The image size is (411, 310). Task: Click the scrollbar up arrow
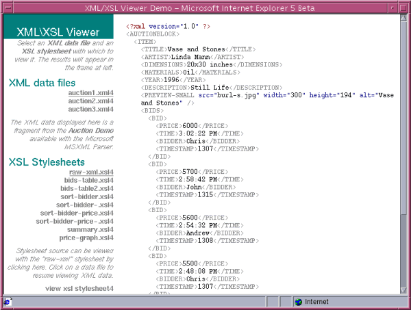click(x=403, y=18)
